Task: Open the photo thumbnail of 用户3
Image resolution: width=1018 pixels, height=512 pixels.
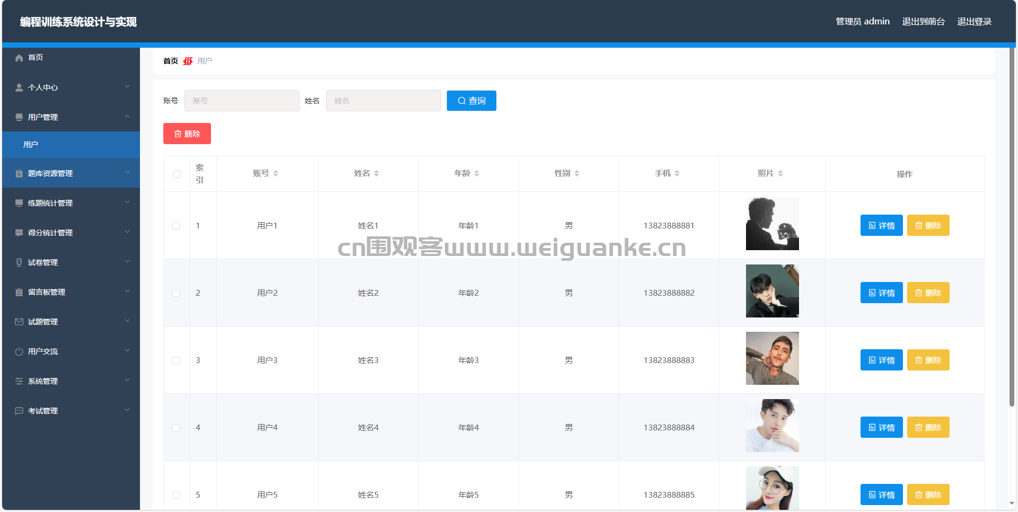Action: [x=772, y=358]
